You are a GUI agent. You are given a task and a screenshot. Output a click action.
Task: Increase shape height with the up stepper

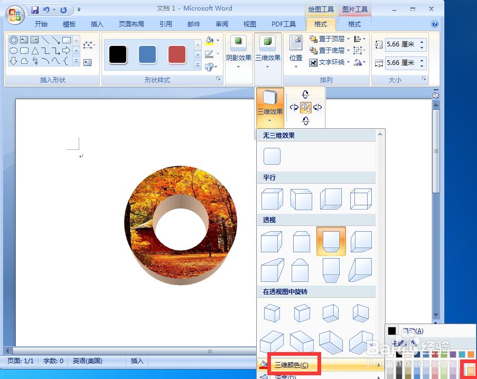tap(422, 42)
